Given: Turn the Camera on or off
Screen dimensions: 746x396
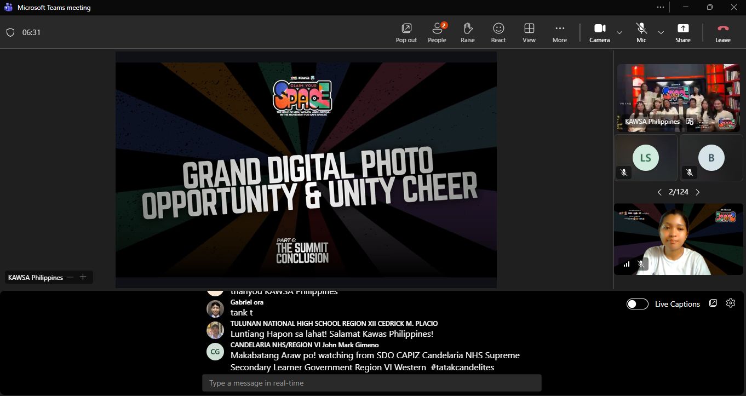Looking at the screenshot, I should 600,33.
